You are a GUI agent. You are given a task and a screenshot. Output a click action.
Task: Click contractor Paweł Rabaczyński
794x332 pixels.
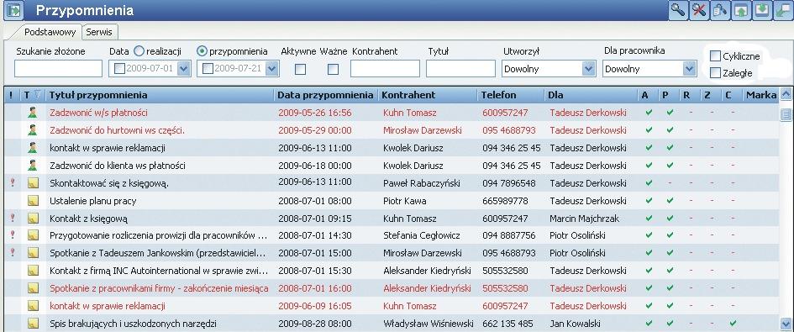click(x=422, y=183)
